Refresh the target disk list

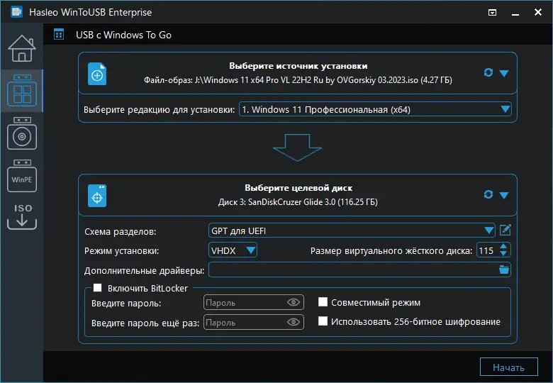tap(488, 194)
